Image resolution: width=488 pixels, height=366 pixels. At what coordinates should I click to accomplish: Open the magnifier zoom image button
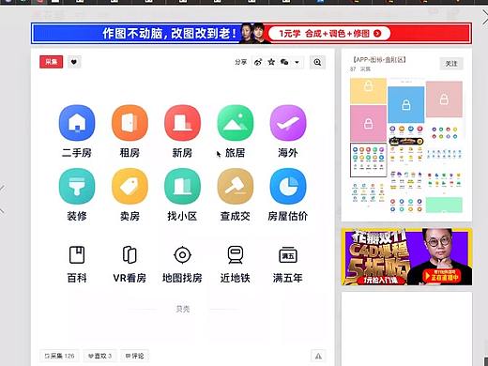click(317, 62)
